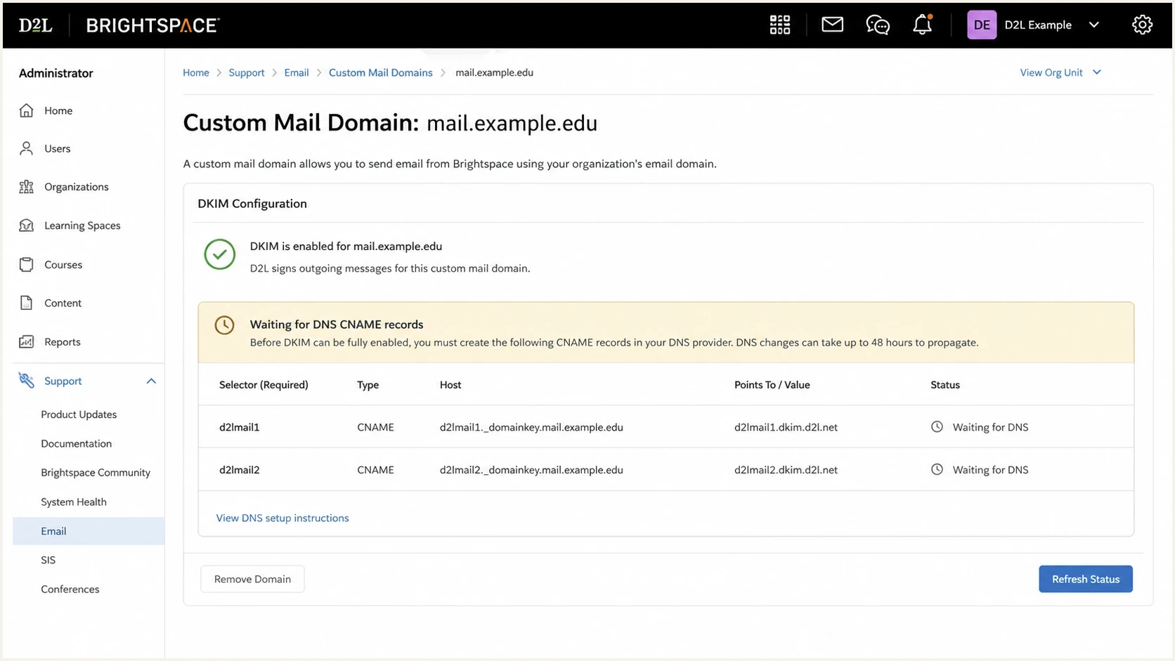Select host d2lmail2._domainkey.mail.example.edu
1175x661 pixels.
(531, 469)
